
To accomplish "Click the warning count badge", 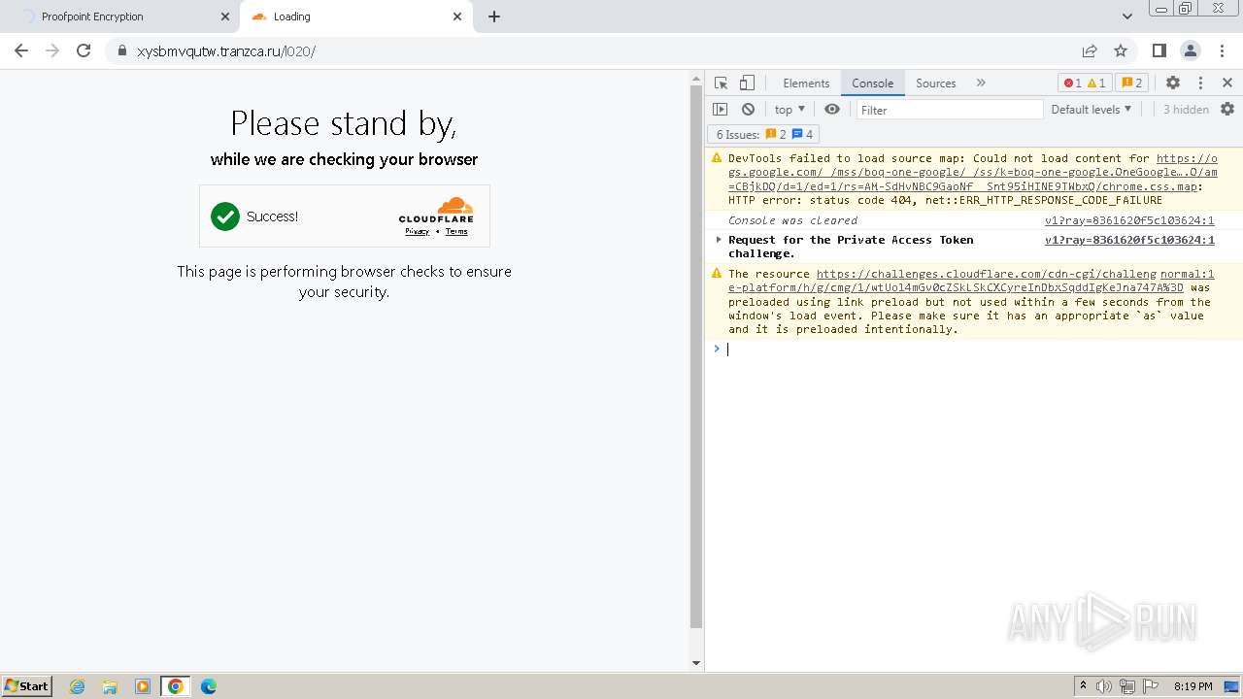I will [1095, 83].
